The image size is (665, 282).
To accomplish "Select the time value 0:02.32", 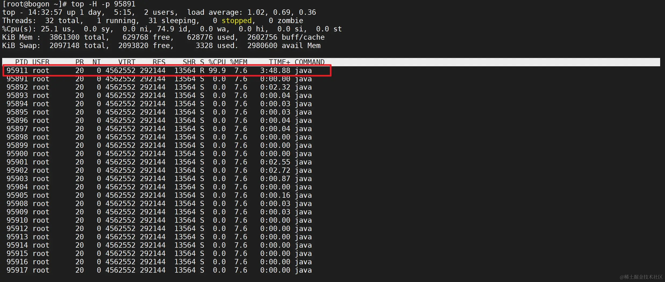I will pos(275,87).
